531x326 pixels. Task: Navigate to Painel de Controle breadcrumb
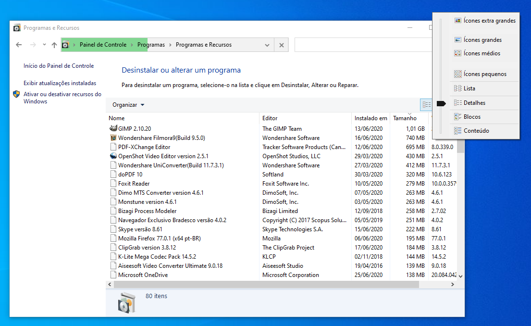[103, 45]
